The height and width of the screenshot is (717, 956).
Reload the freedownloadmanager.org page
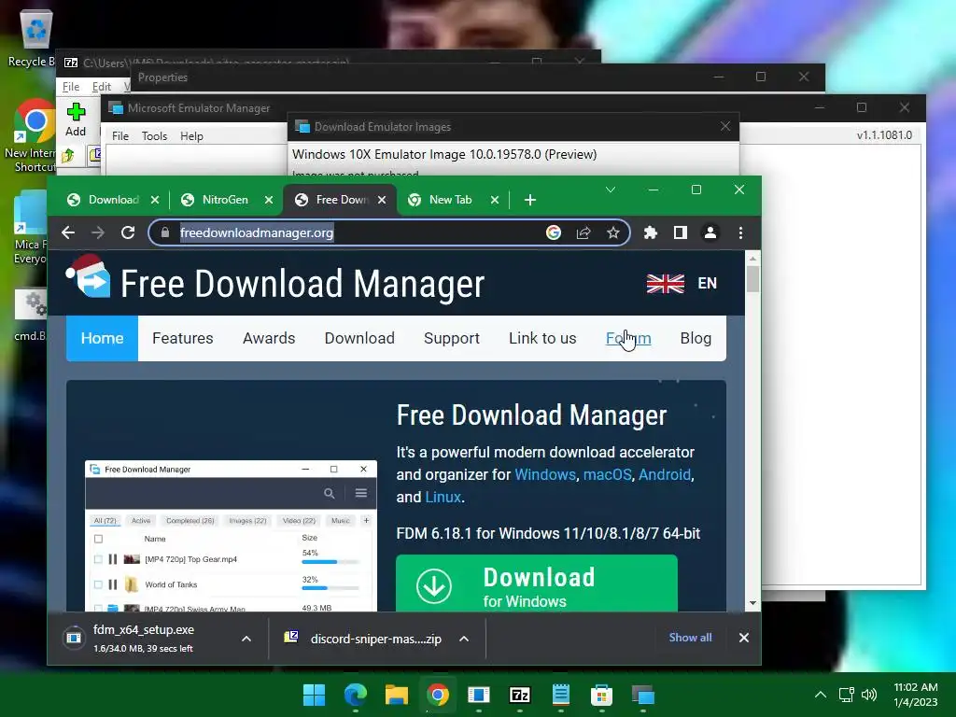click(127, 232)
